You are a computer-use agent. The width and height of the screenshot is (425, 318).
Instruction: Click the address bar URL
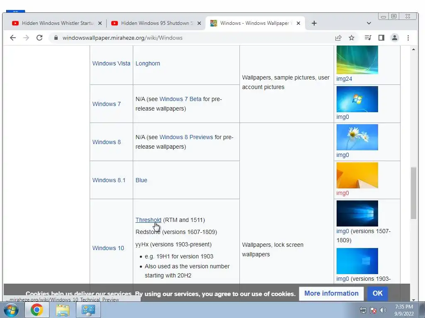pyautogui.click(x=122, y=38)
